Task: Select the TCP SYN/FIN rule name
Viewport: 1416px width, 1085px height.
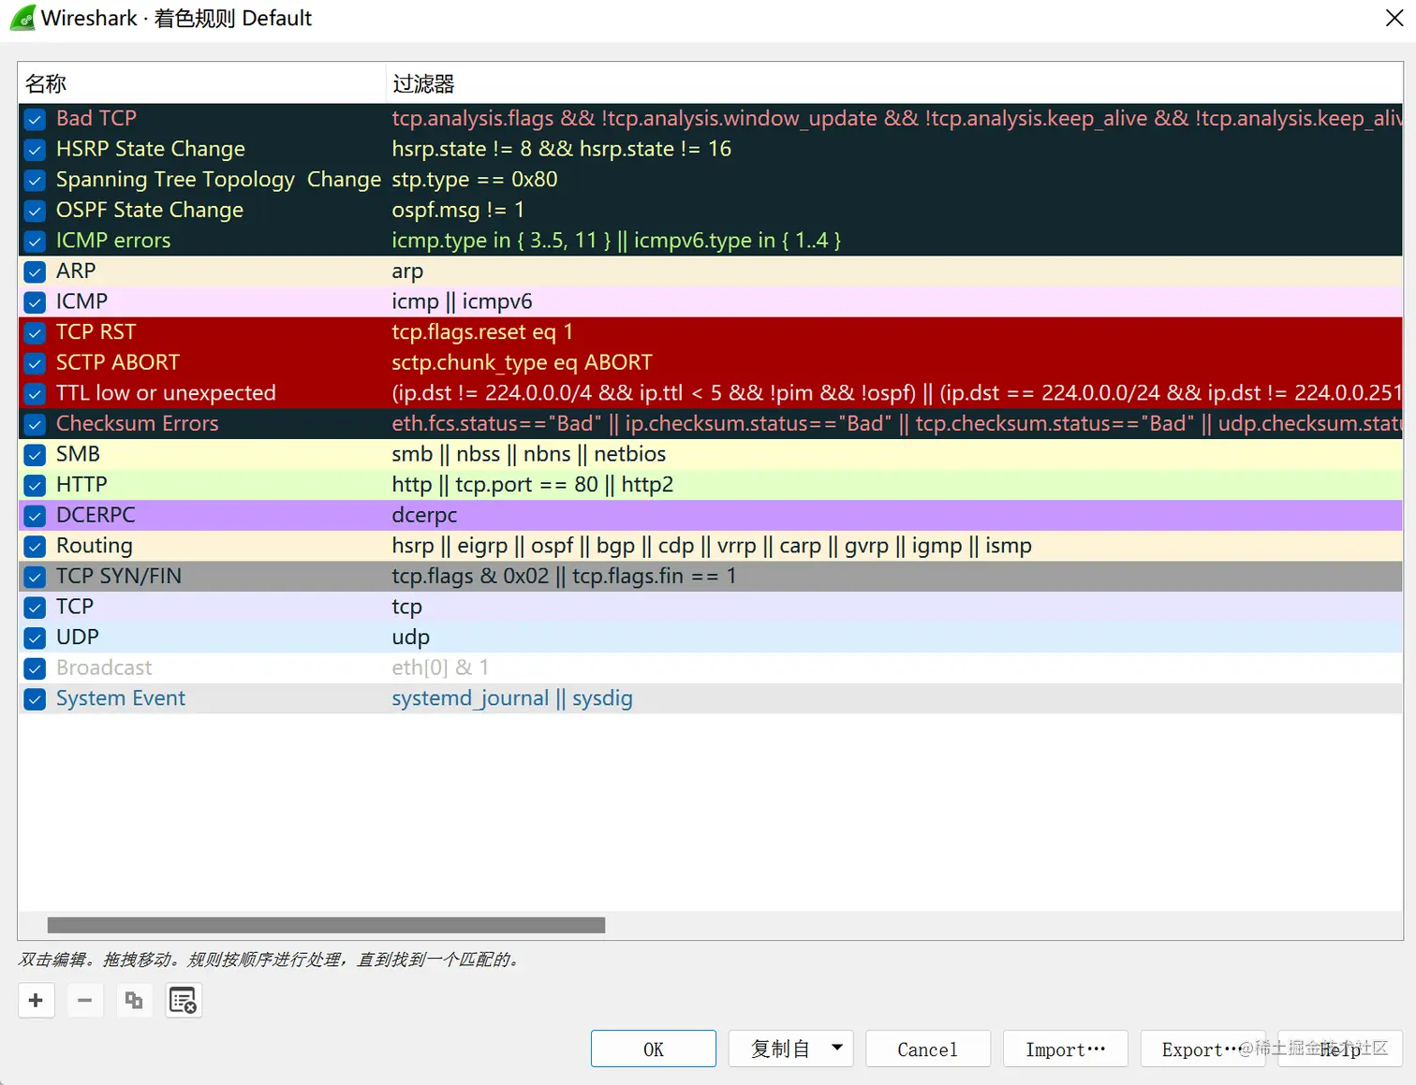Action: pyautogui.click(x=119, y=576)
